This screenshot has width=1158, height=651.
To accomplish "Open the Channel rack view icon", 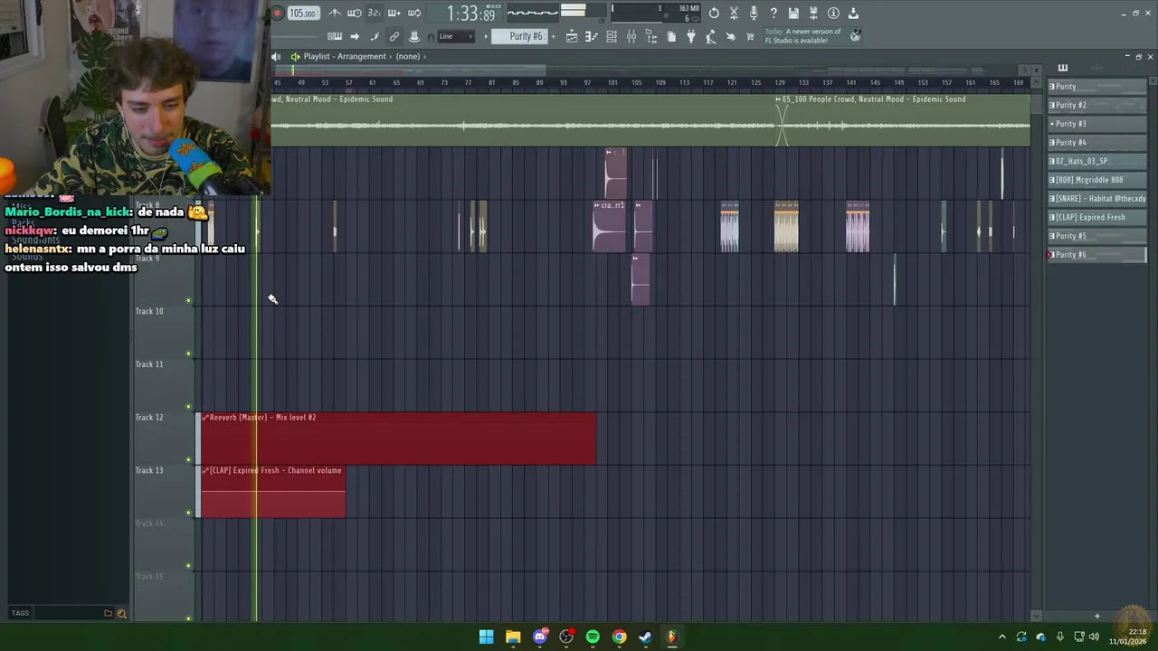I will (x=612, y=36).
